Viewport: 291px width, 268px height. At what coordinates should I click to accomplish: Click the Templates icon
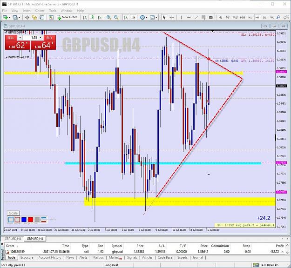click(x=152, y=17)
